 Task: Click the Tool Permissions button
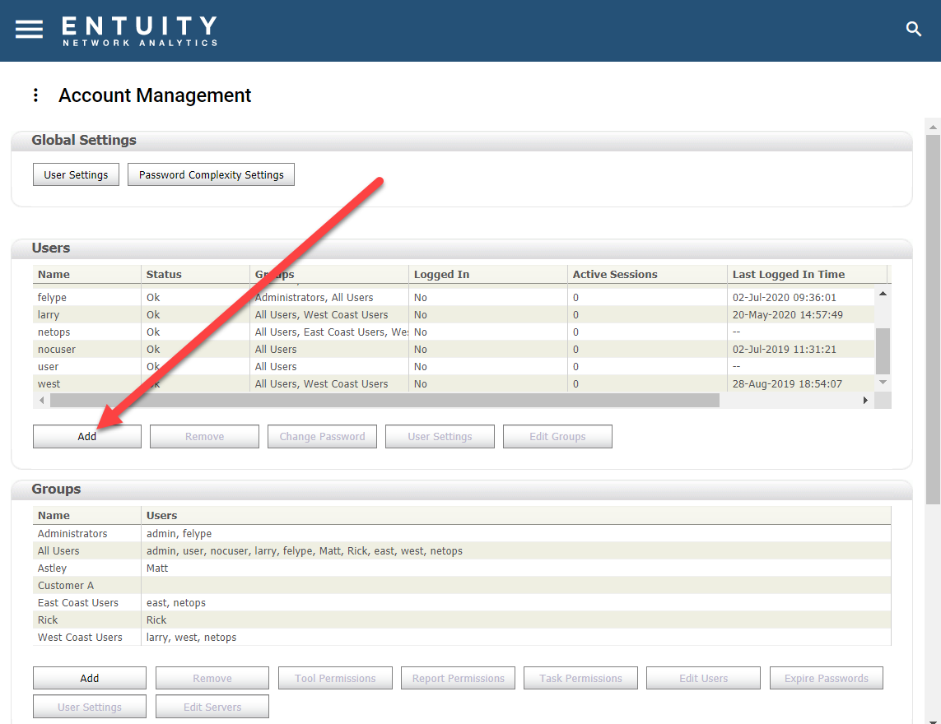point(335,678)
